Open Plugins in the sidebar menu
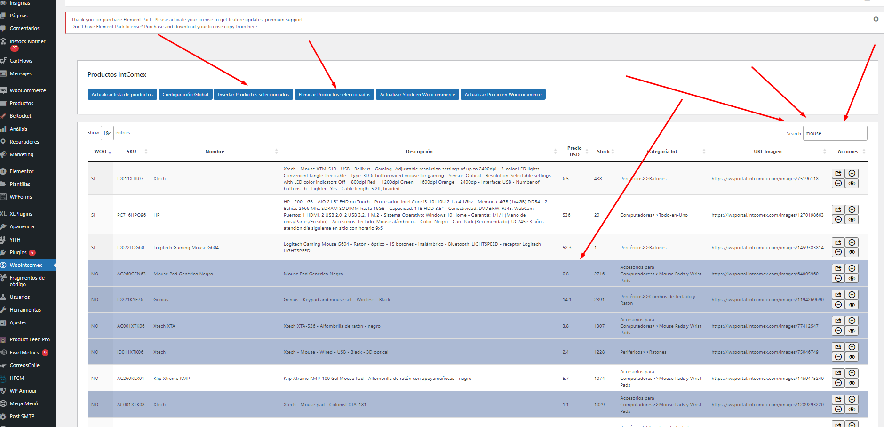Viewport: 884px width, 427px height. point(18,252)
